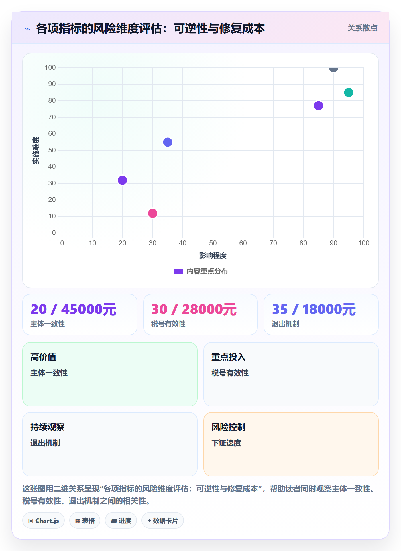This screenshot has width=401, height=551.
Task: Click the 影响程度 x-axis title
Action: pos(213,255)
